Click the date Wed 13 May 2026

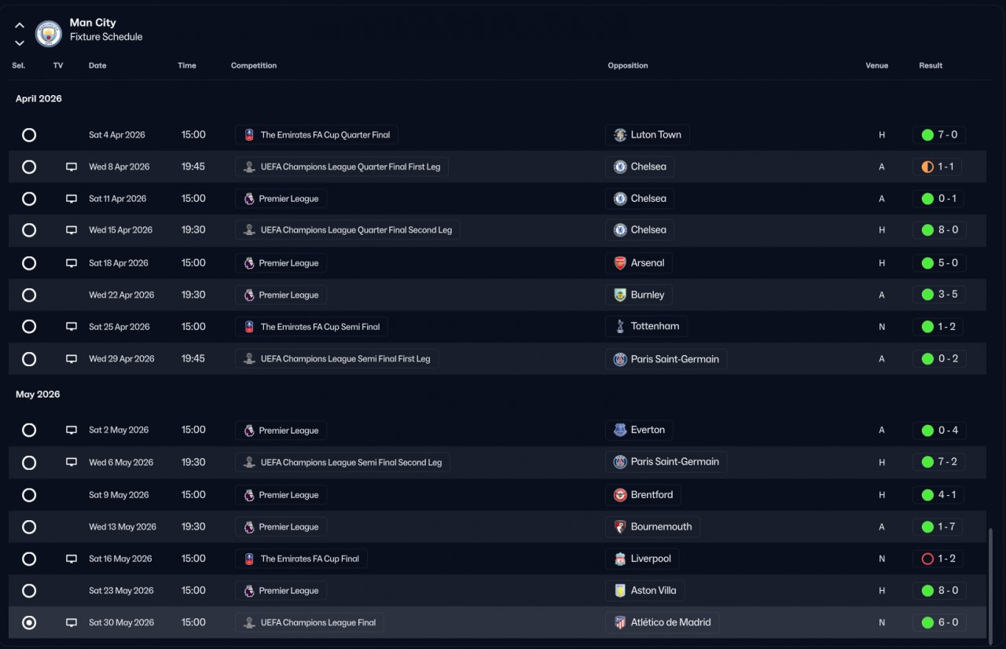tap(123, 527)
